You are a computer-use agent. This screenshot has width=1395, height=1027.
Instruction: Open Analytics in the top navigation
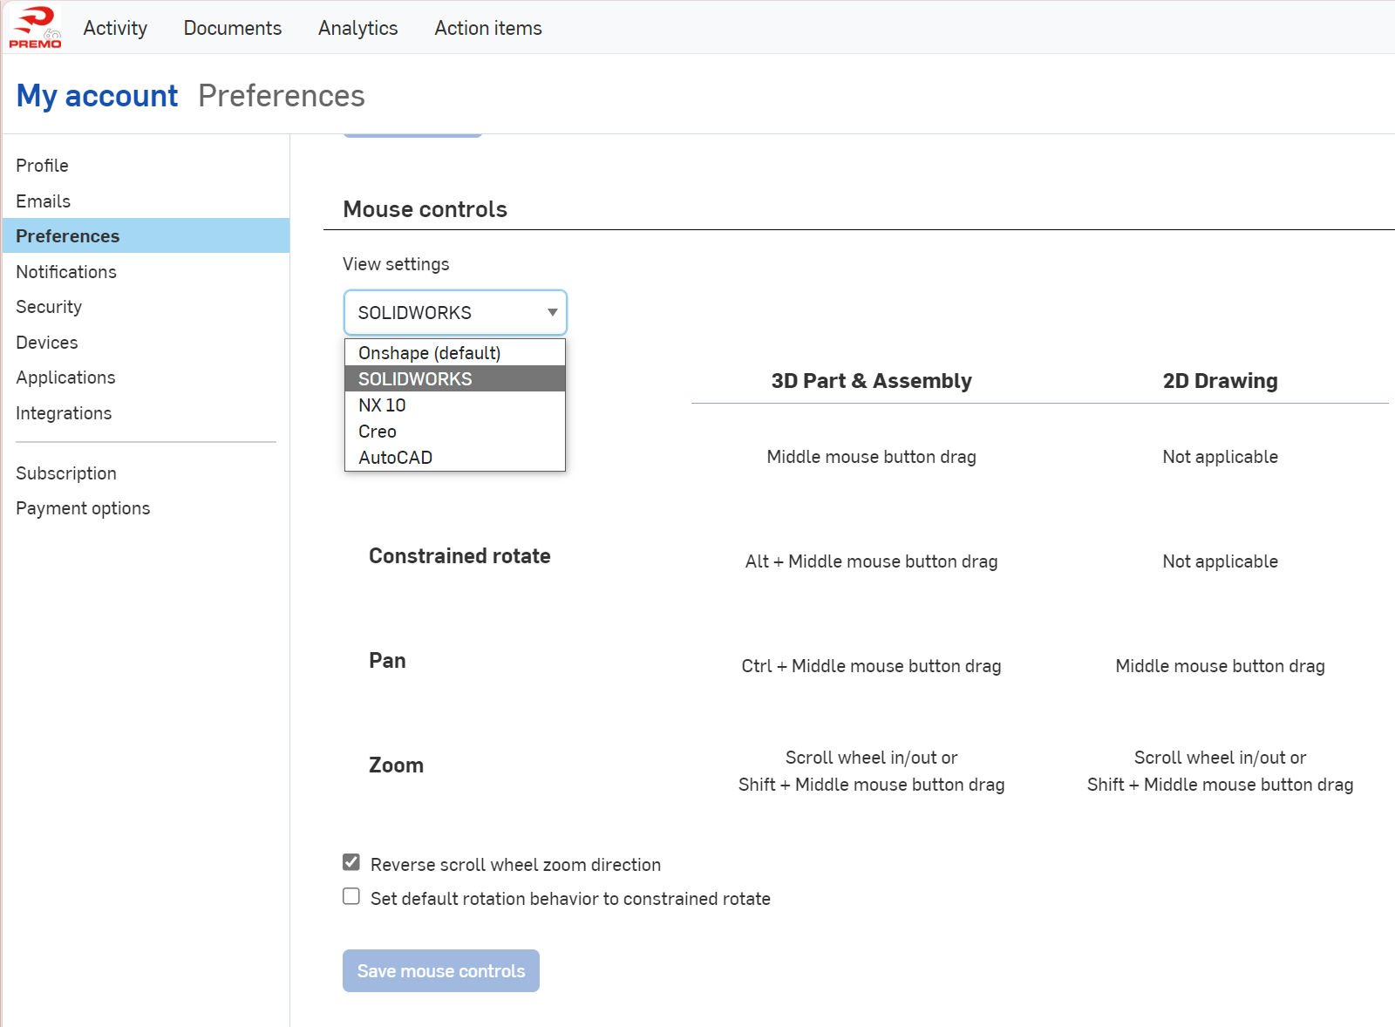click(x=357, y=28)
